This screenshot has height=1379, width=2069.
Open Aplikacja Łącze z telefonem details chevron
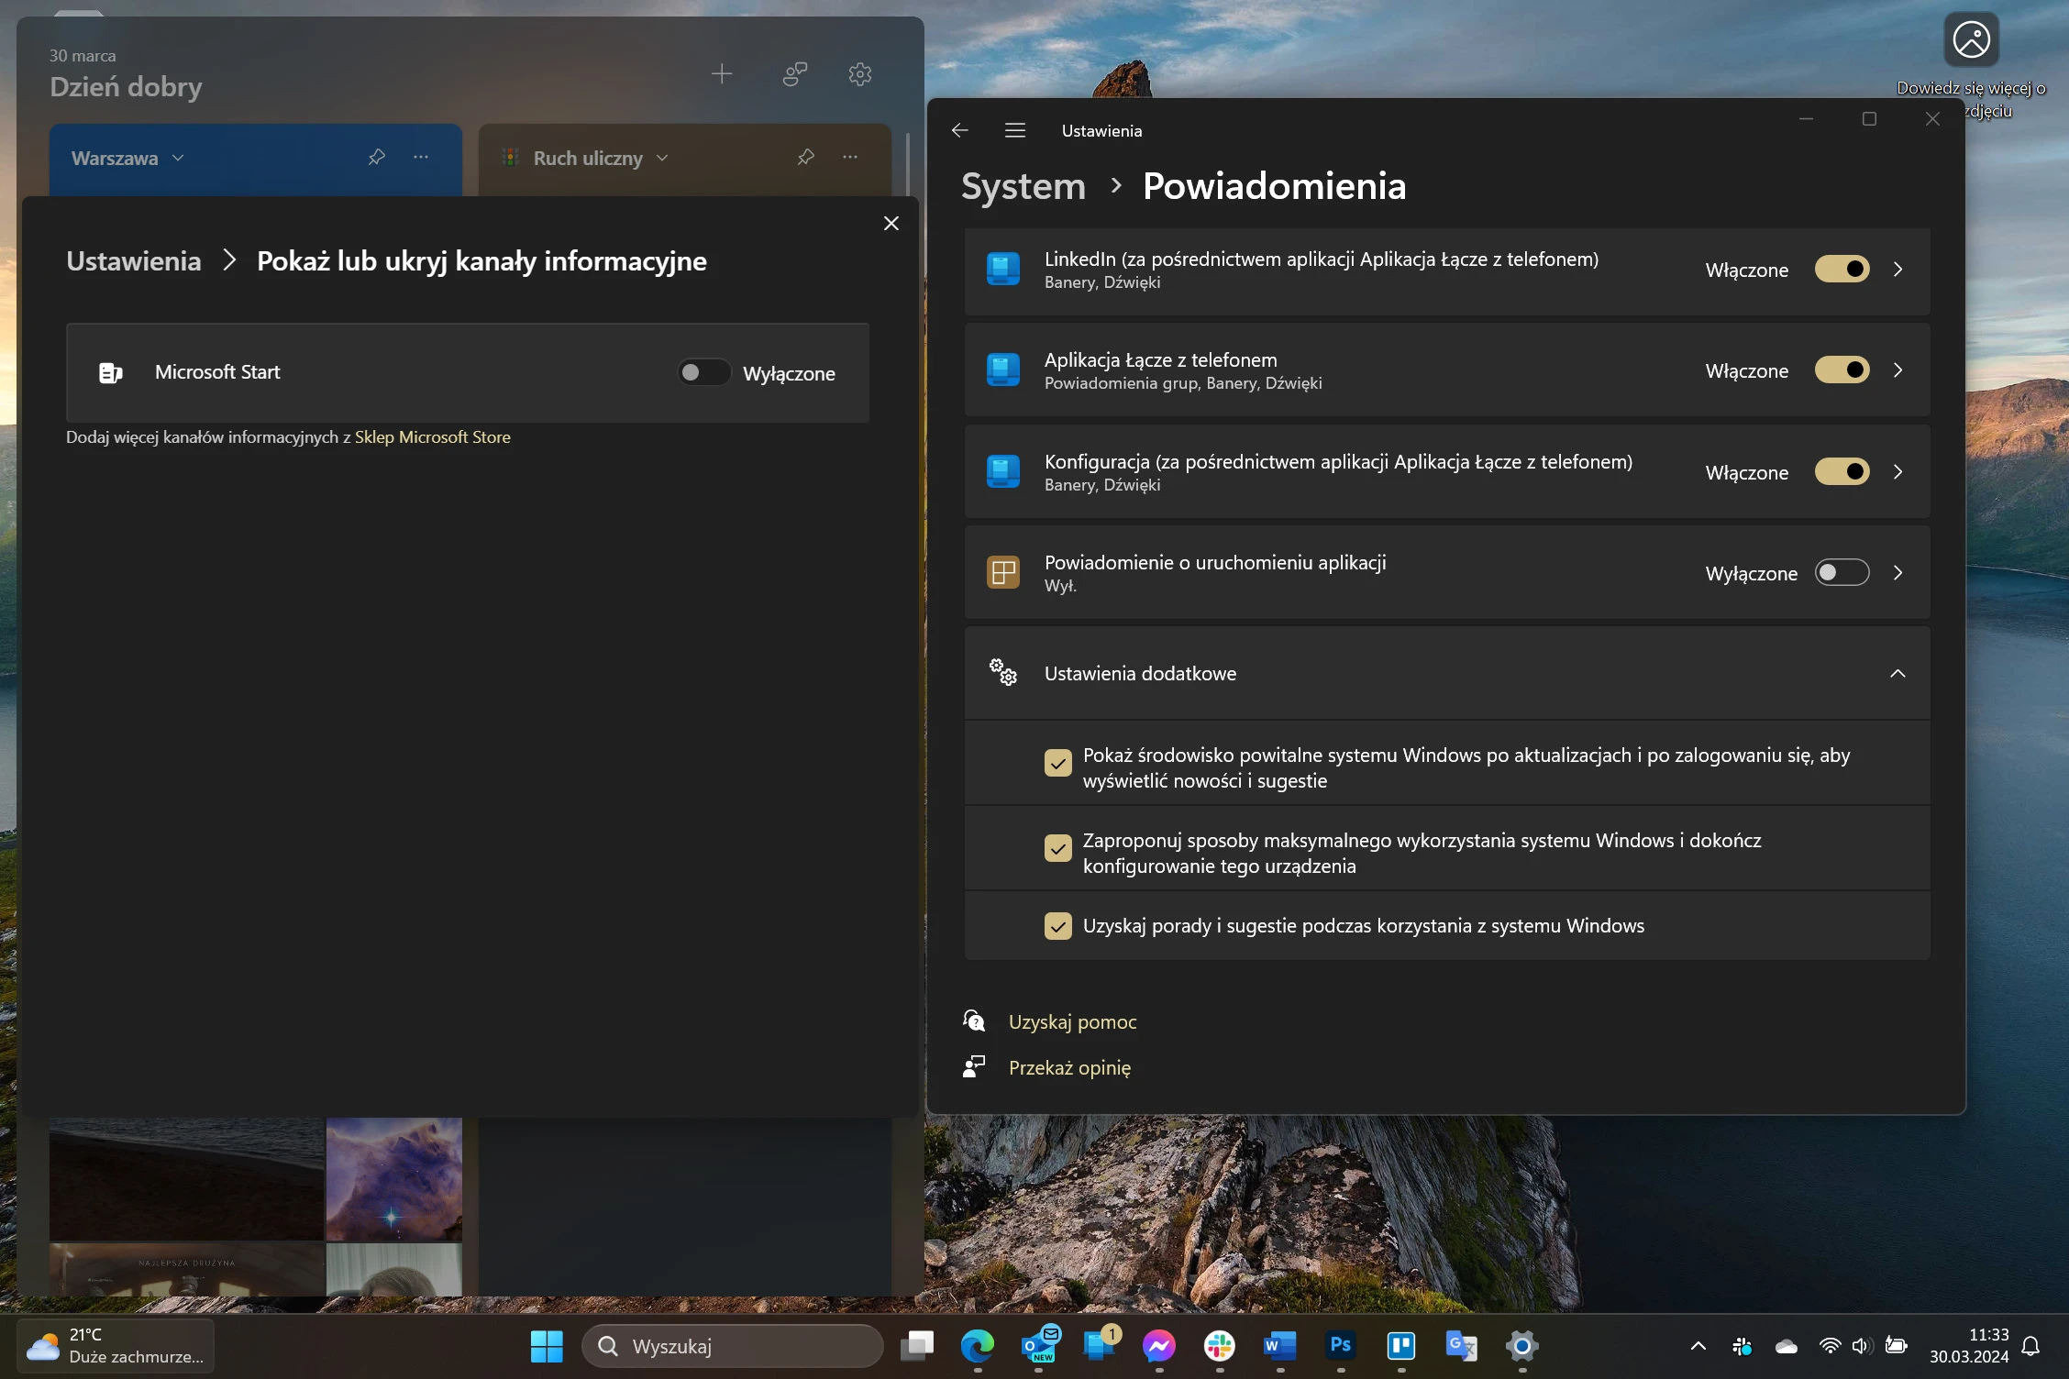1898,370
